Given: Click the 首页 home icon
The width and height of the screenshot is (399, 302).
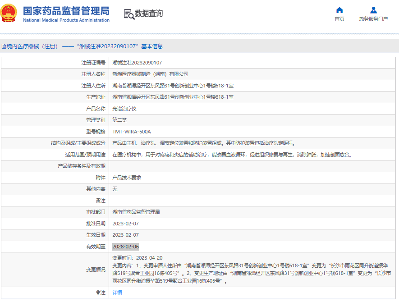Looking at the screenshot, I should coord(339,10).
